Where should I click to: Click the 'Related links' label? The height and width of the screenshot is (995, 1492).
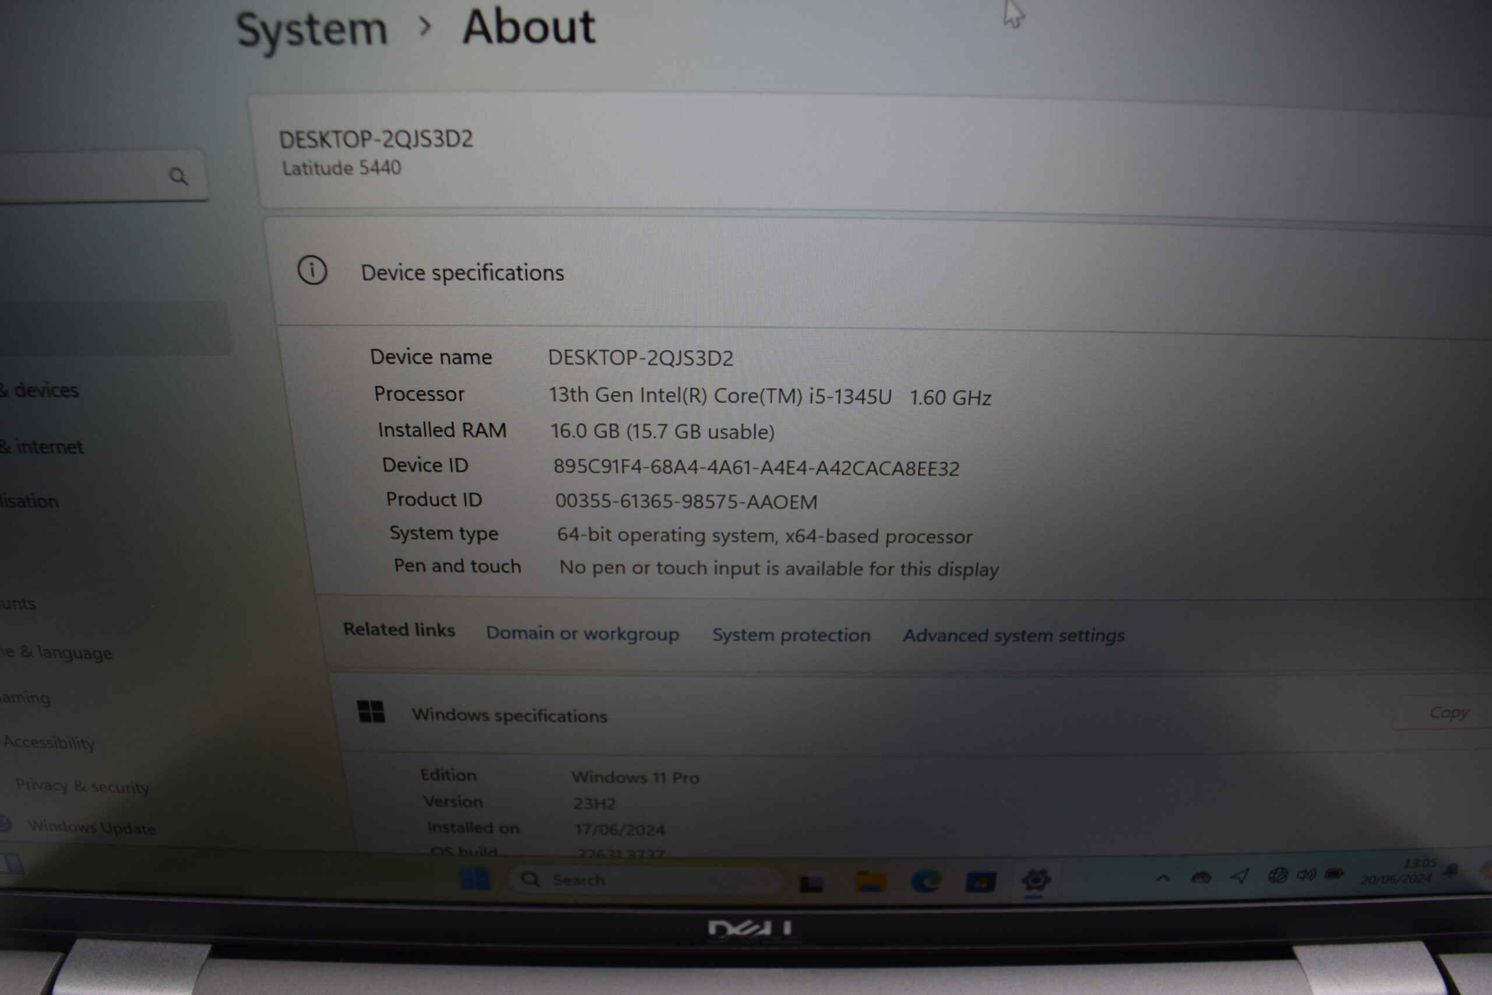point(399,630)
